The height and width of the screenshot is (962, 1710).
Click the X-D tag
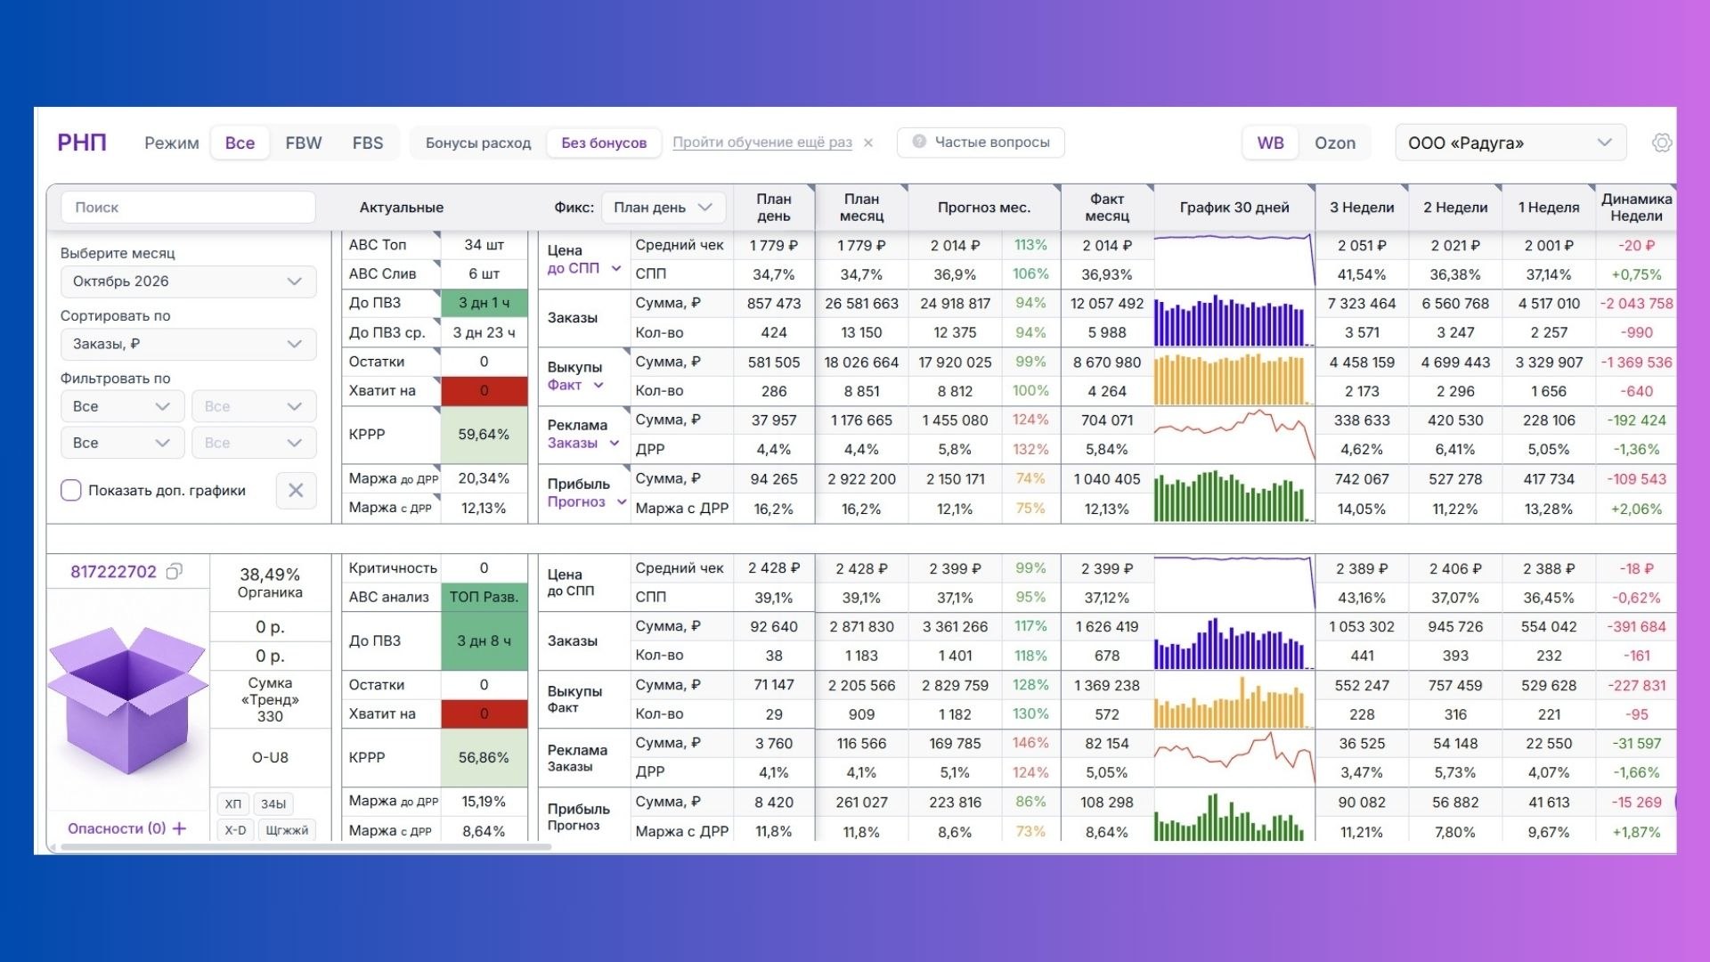pyautogui.click(x=235, y=830)
